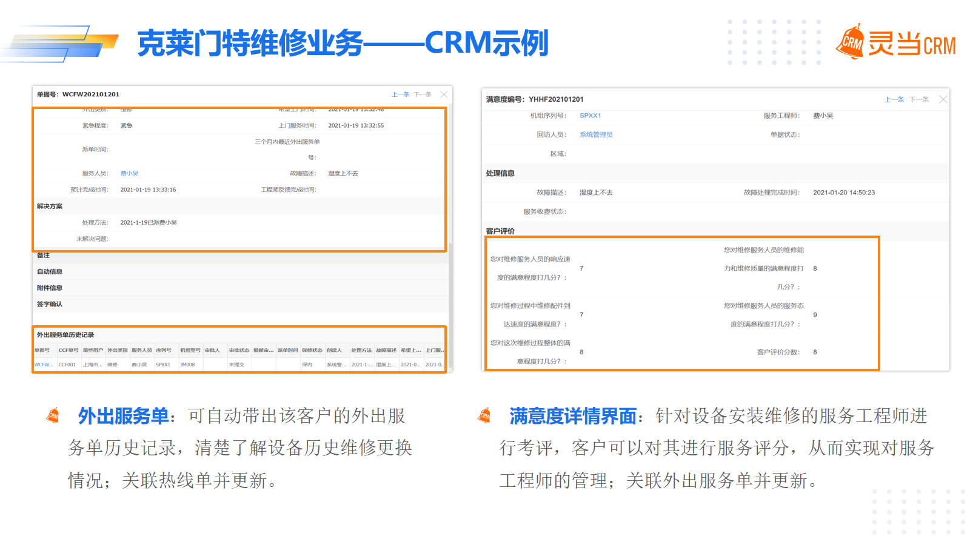Click 满意度编号: YHHF202101201 window title
970x545 pixels.
coord(535,99)
